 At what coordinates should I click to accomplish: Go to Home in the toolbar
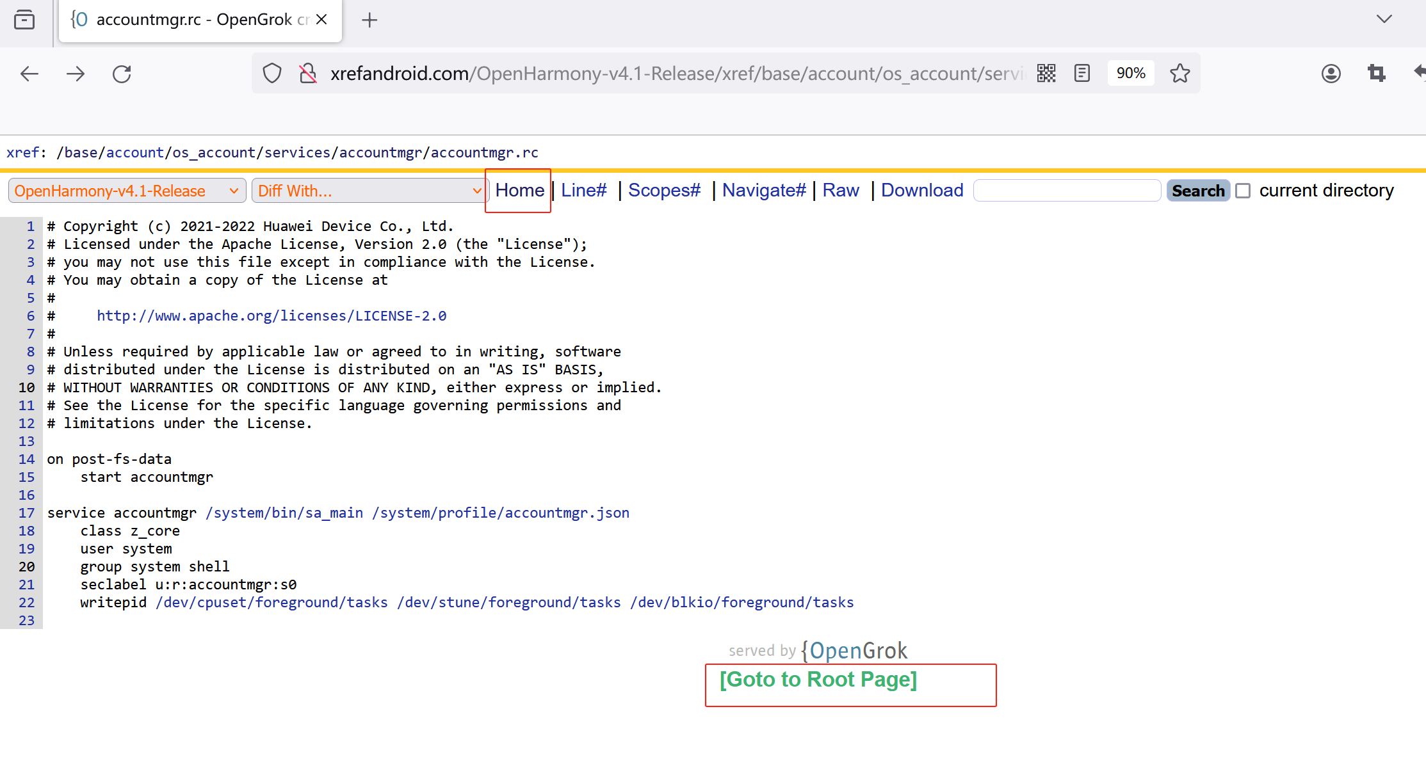click(519, 190)
